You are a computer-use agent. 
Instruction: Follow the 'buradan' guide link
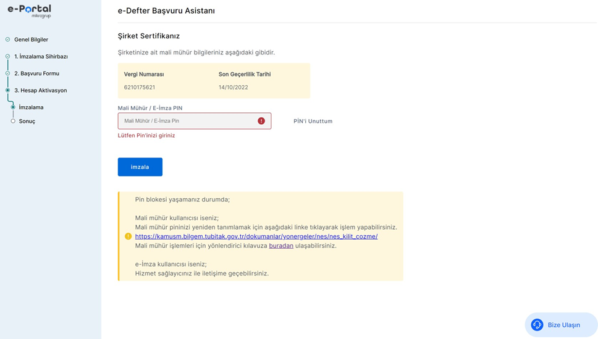tap(281, 246)
